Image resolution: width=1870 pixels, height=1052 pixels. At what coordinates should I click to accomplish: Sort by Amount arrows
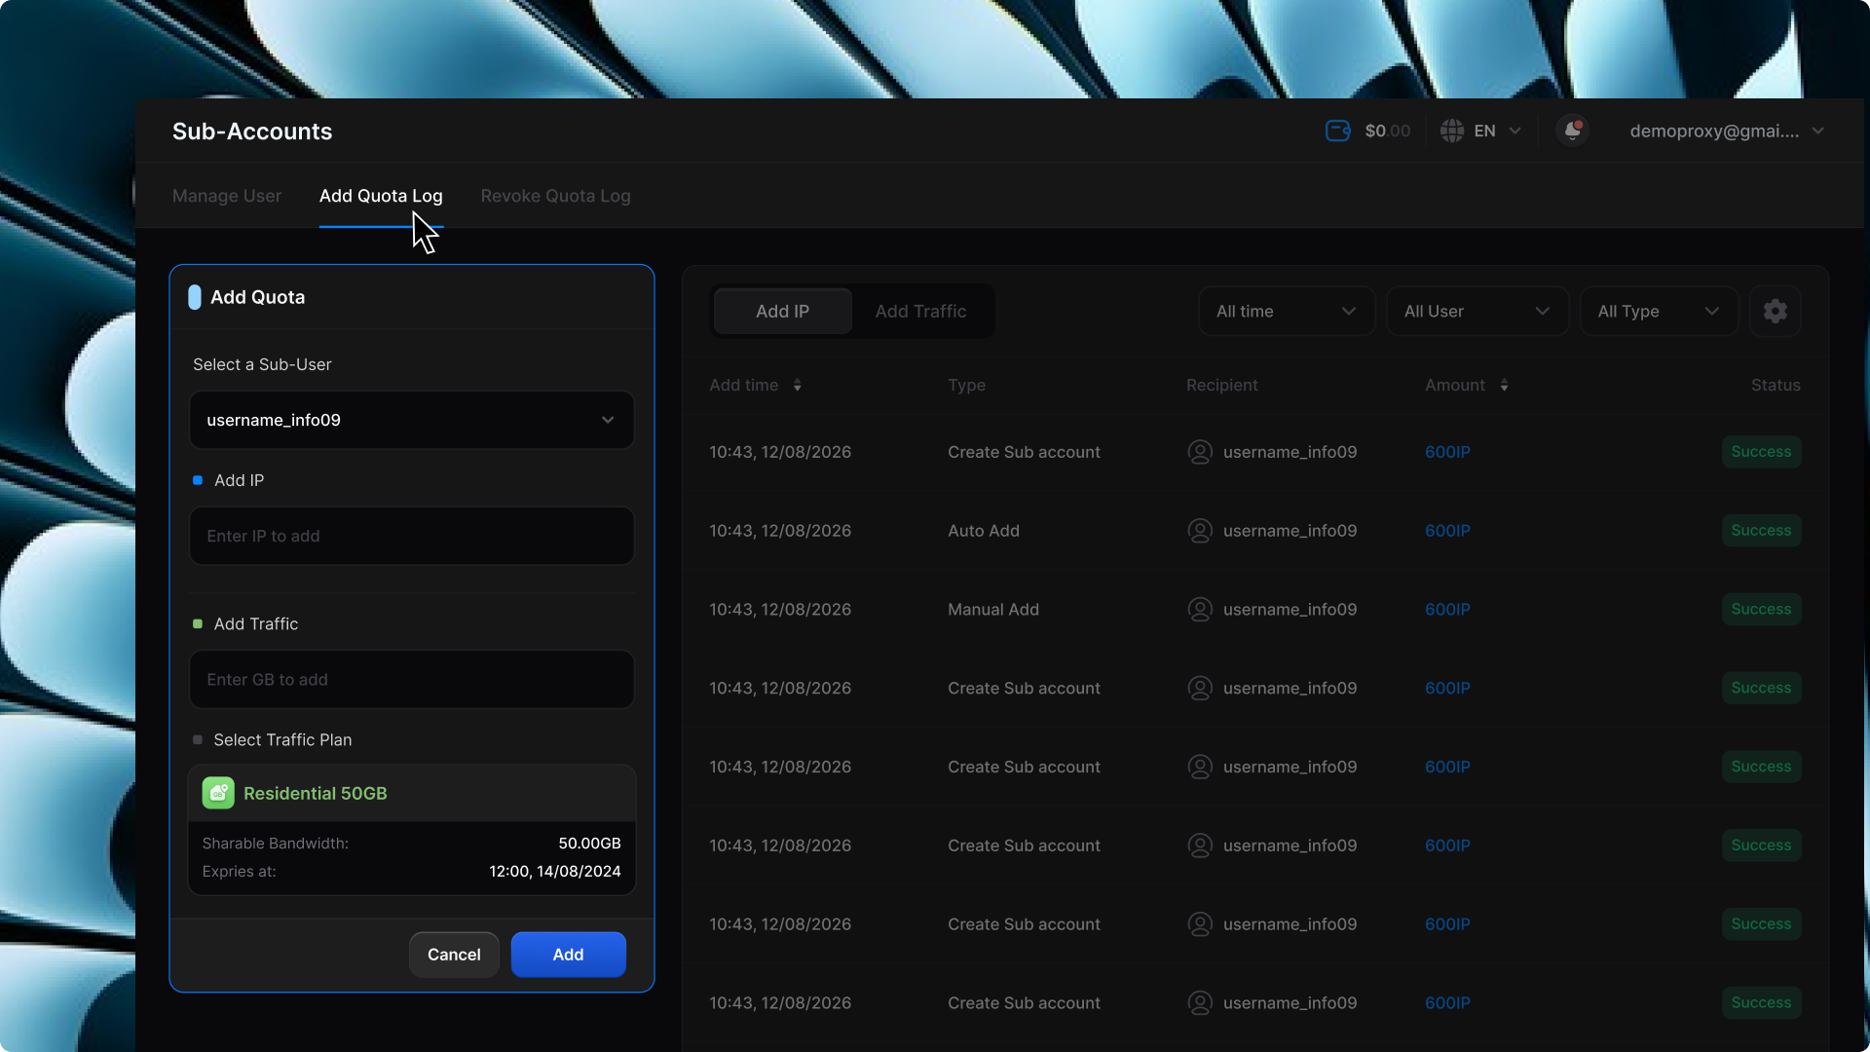tap(1504, 386)
